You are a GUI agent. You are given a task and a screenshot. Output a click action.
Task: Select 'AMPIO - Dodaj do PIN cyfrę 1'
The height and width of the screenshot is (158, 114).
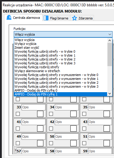pyautogui.click(x=60, y=94)
